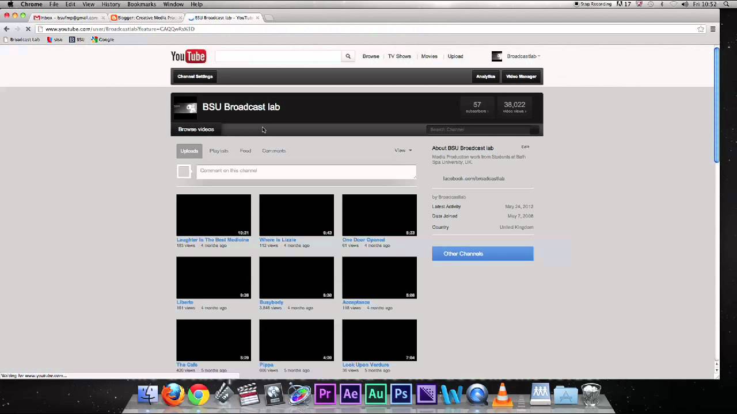
Task: Open the Applications folder in dock
Action: (x=565, y=394)
